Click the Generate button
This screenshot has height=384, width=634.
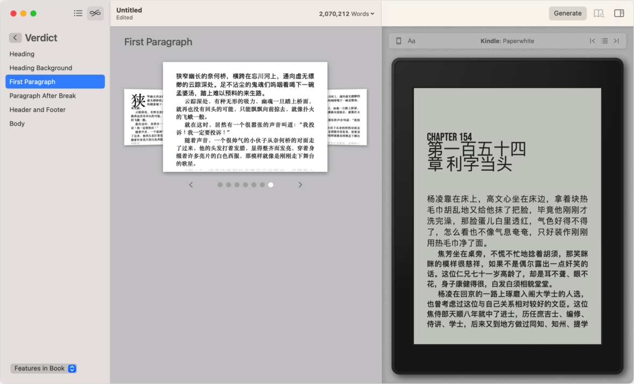tap(567, 13)
